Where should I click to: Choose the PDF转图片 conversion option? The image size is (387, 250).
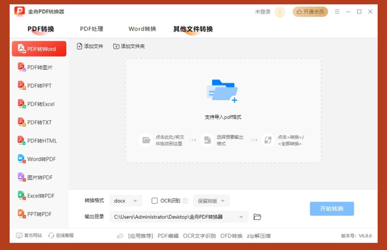[39, 67]
